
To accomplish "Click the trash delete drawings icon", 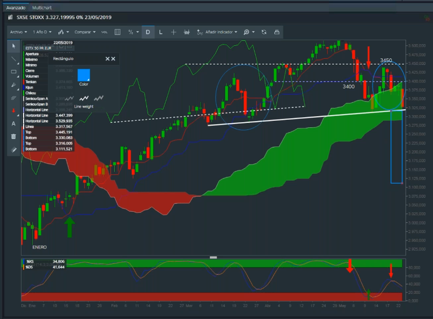I will [x=14, y=136].
